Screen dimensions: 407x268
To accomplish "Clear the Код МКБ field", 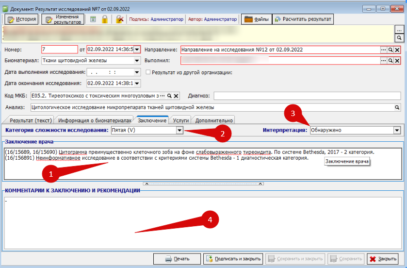I will coord(176,96).
